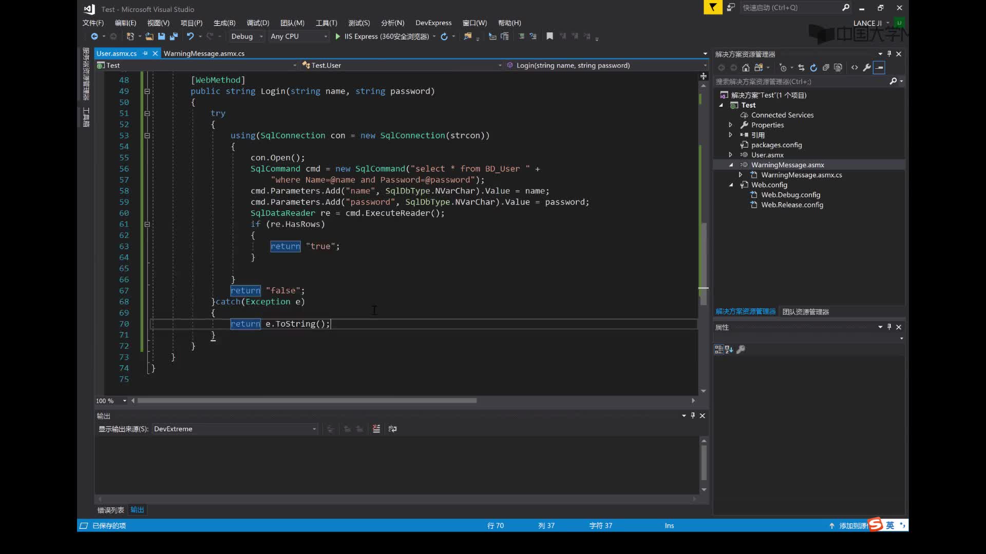Expand the Properties node in Solution Explorer
The image size is (986, 554).
pos(730,125)
